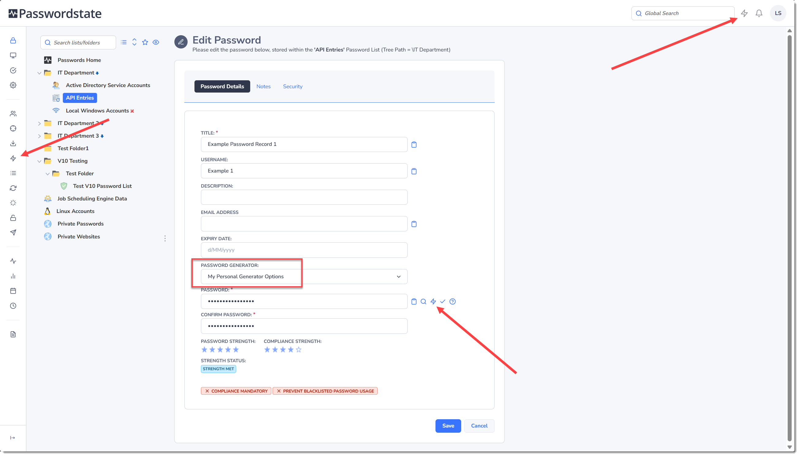Select the Linux Accounts list
The width and height of the screenshot is (799, 456).
[75, 211]
